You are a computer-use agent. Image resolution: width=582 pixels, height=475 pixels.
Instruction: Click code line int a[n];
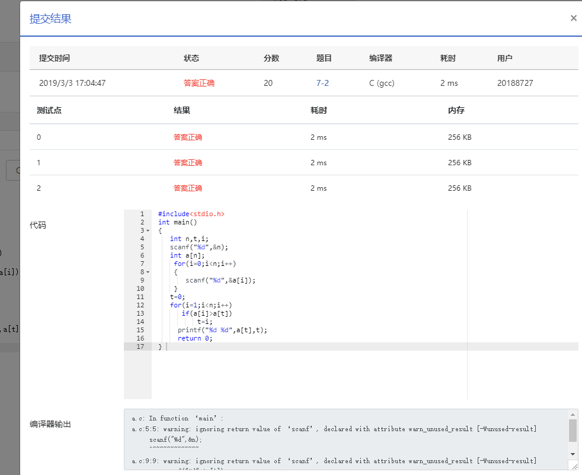pyautogui.click(x=187, y=255)
